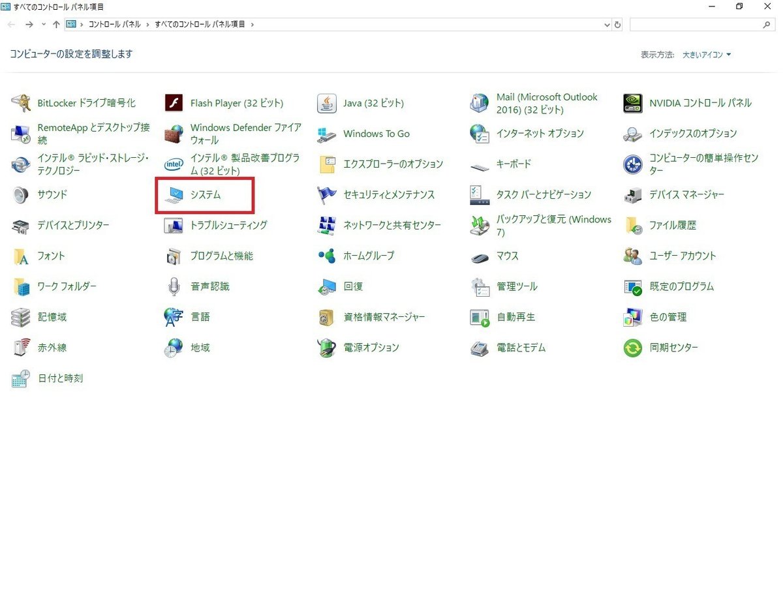
Task: Click the 色の管理 monitor icon
Action: pos(633,318)
